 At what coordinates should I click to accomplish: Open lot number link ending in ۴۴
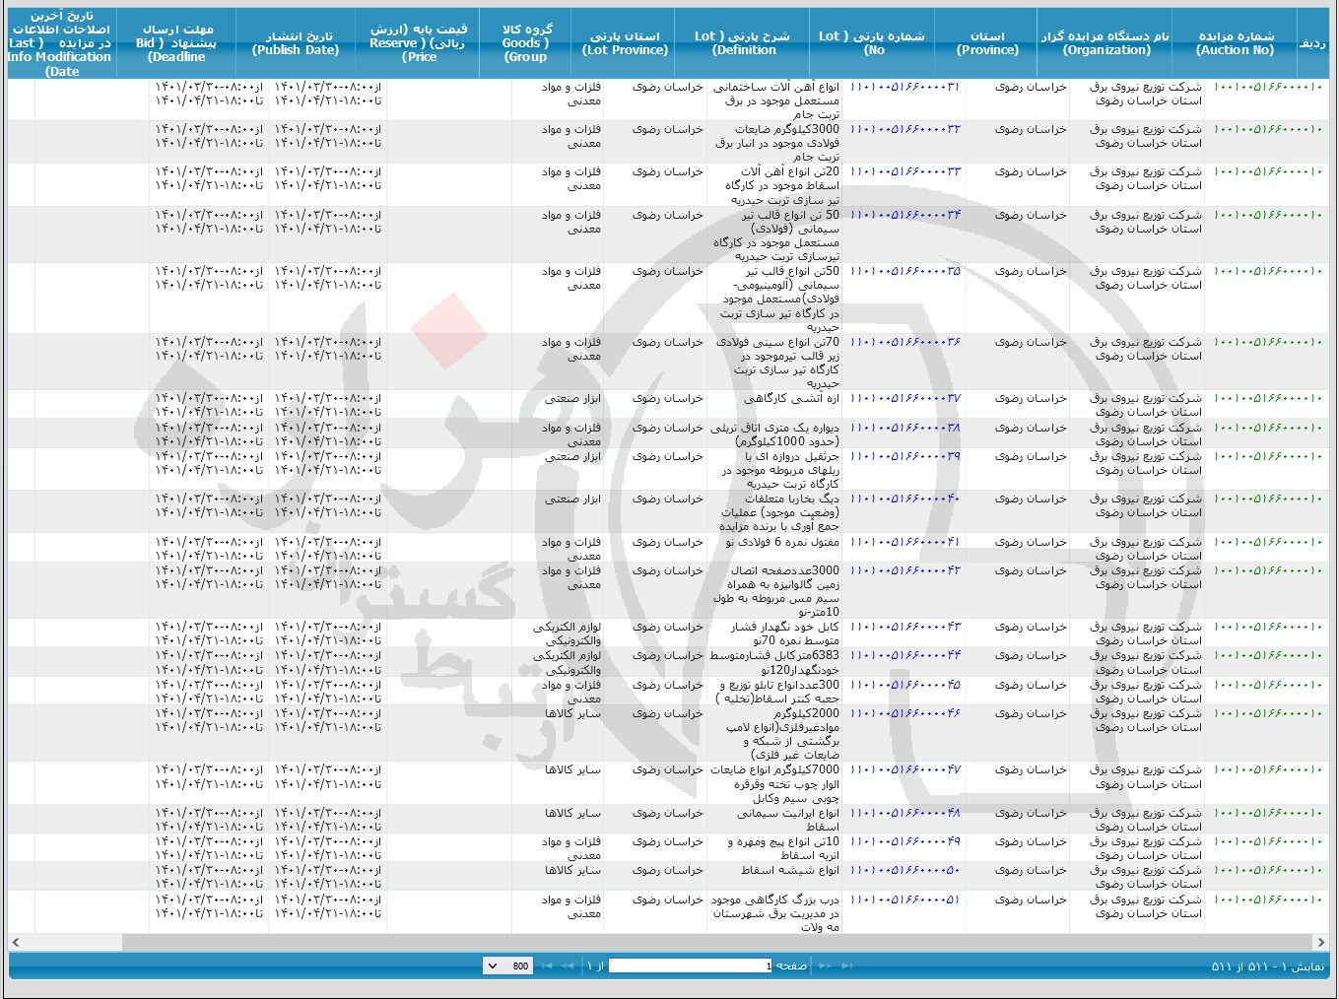point(904,656)
